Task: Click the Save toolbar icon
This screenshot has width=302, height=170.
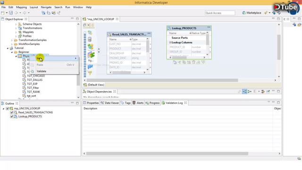Action: pos(11,13)
